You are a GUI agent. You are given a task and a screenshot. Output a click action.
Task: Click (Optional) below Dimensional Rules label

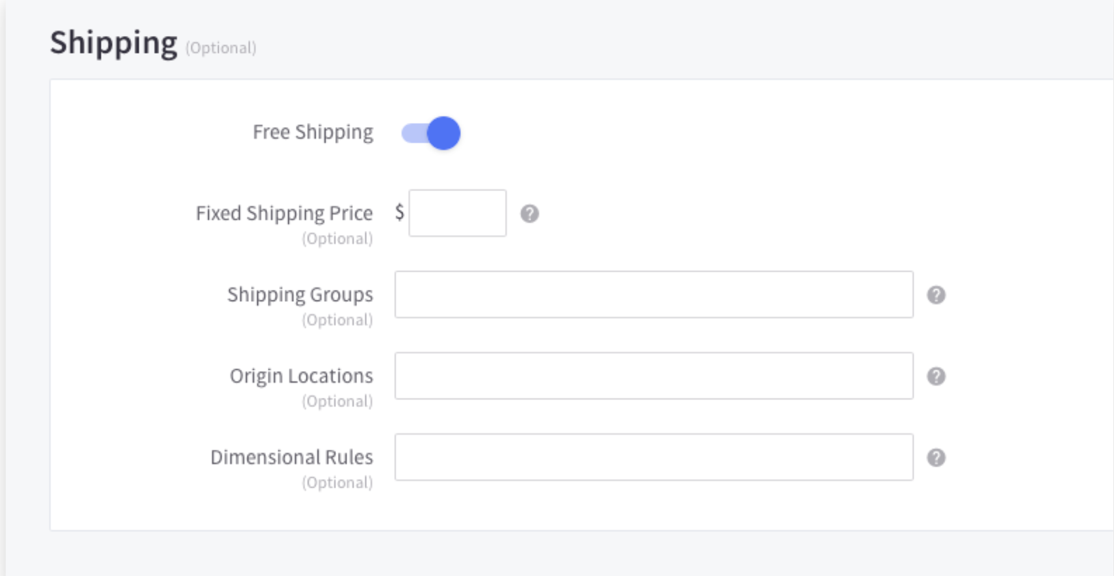tap(337, 482)
